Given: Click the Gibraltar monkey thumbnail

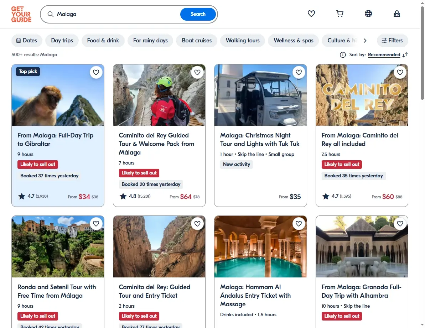Looking at the screenshot, I should point(58,95).
